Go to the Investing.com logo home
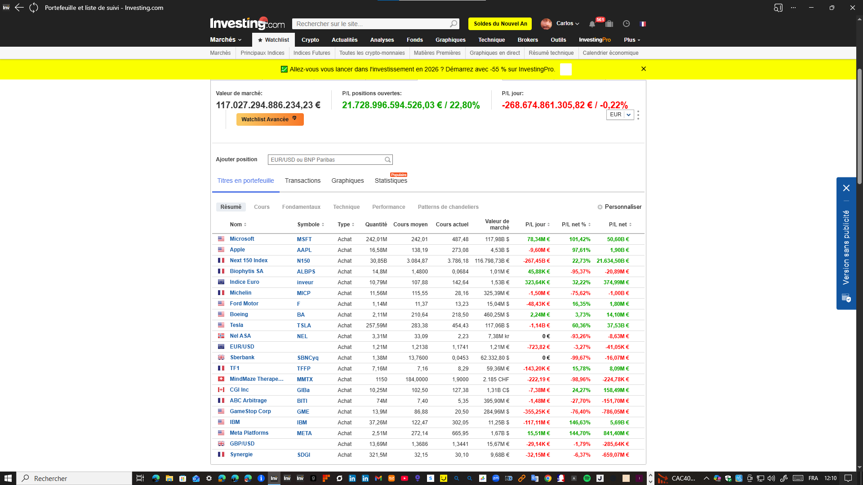The height and width of the screenshot is (485, 863). click(247, 23)
